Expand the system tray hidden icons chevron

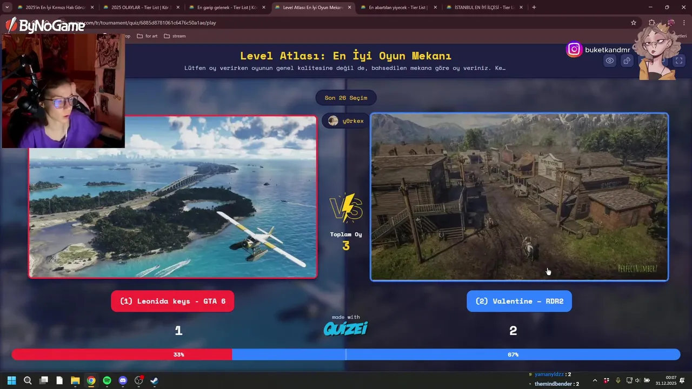595,380
